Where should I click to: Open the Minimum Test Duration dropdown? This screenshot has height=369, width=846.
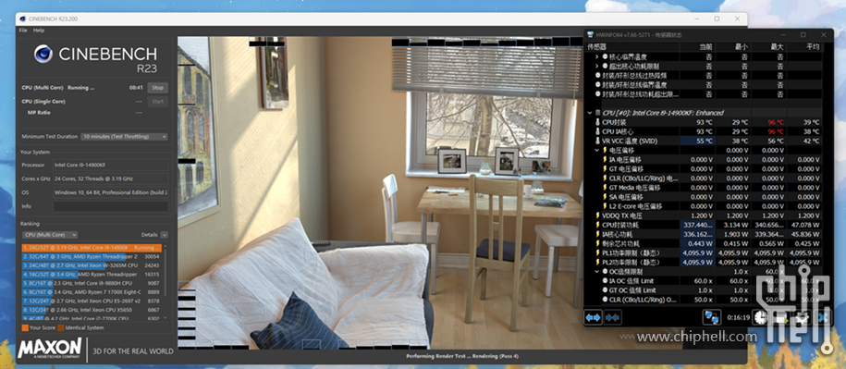124,137
